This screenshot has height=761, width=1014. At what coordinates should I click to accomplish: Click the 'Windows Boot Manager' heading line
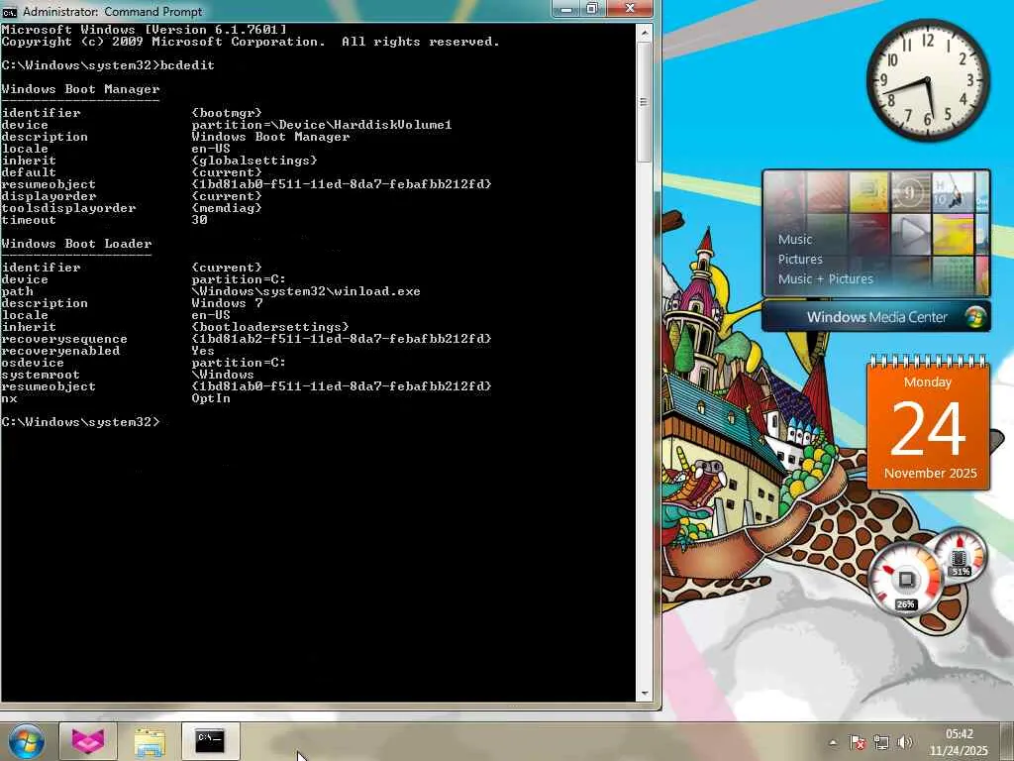tap(81, 89)
